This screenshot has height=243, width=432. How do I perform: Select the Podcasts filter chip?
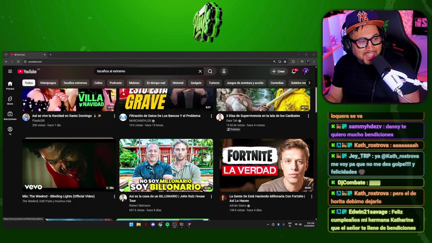point(116,83)
